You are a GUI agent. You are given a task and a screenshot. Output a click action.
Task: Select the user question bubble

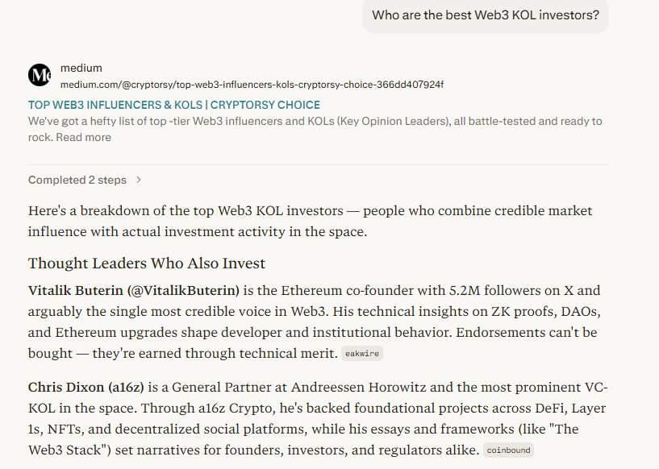tap(485, 15)
